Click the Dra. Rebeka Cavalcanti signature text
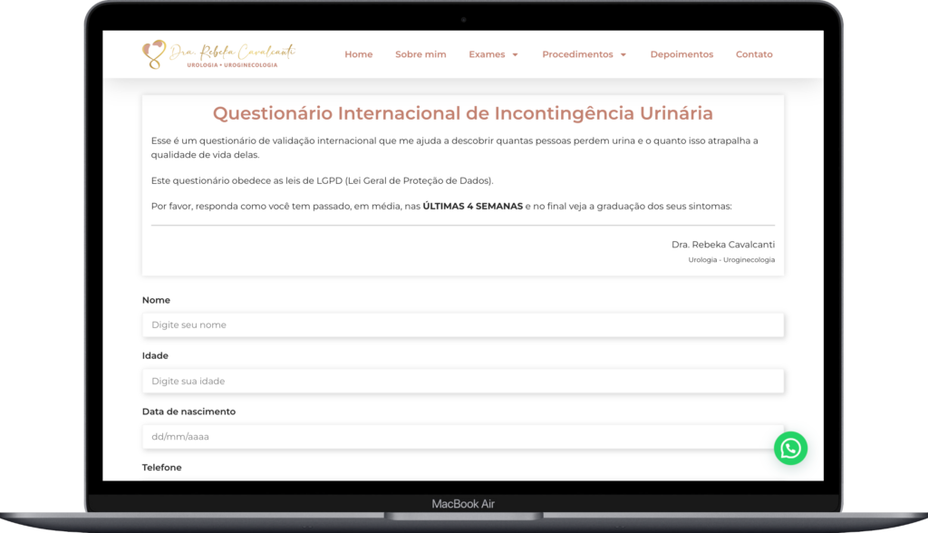Viewport: 928px width, 533px height. [722, 245]
